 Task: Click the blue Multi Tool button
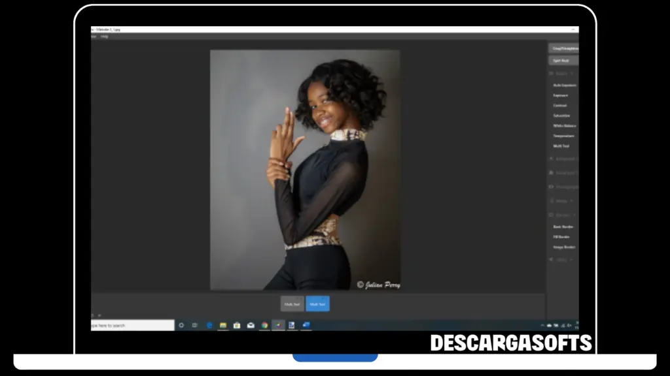click(x=317, y=304)
